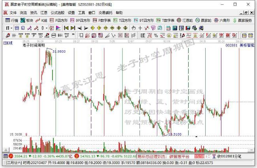
Task: Open the 9T四方形 tool
Action: point(144,20)
